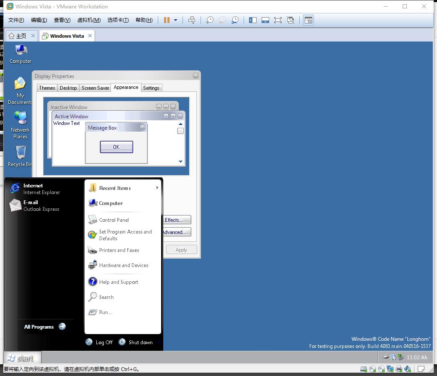
Task: Switch to the Settings tab in Display Properties
Action: click(151, 88)
